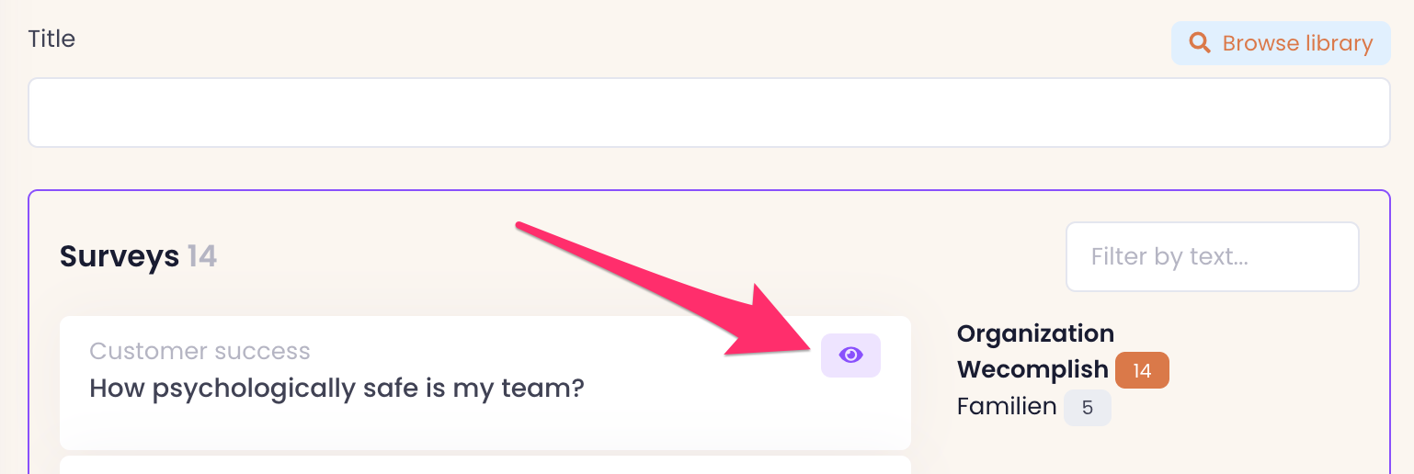The image size is (1414, 474).
Task: Select the partially visible second survey card
Action: pyautogui.click(x=485, y=465)
